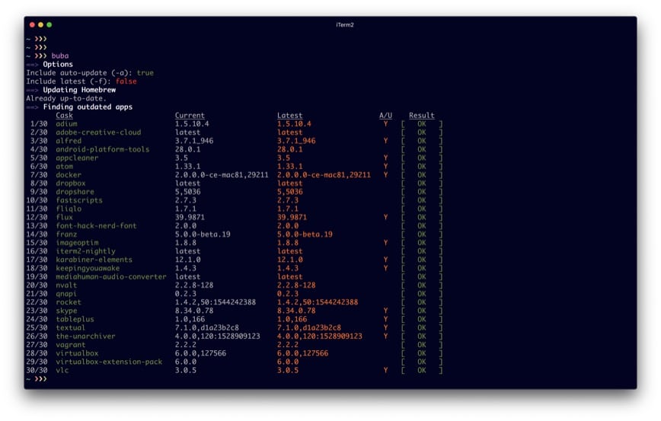Click the-unarchiver's current version 4.0.0,120:1528909123

(218, 336)
